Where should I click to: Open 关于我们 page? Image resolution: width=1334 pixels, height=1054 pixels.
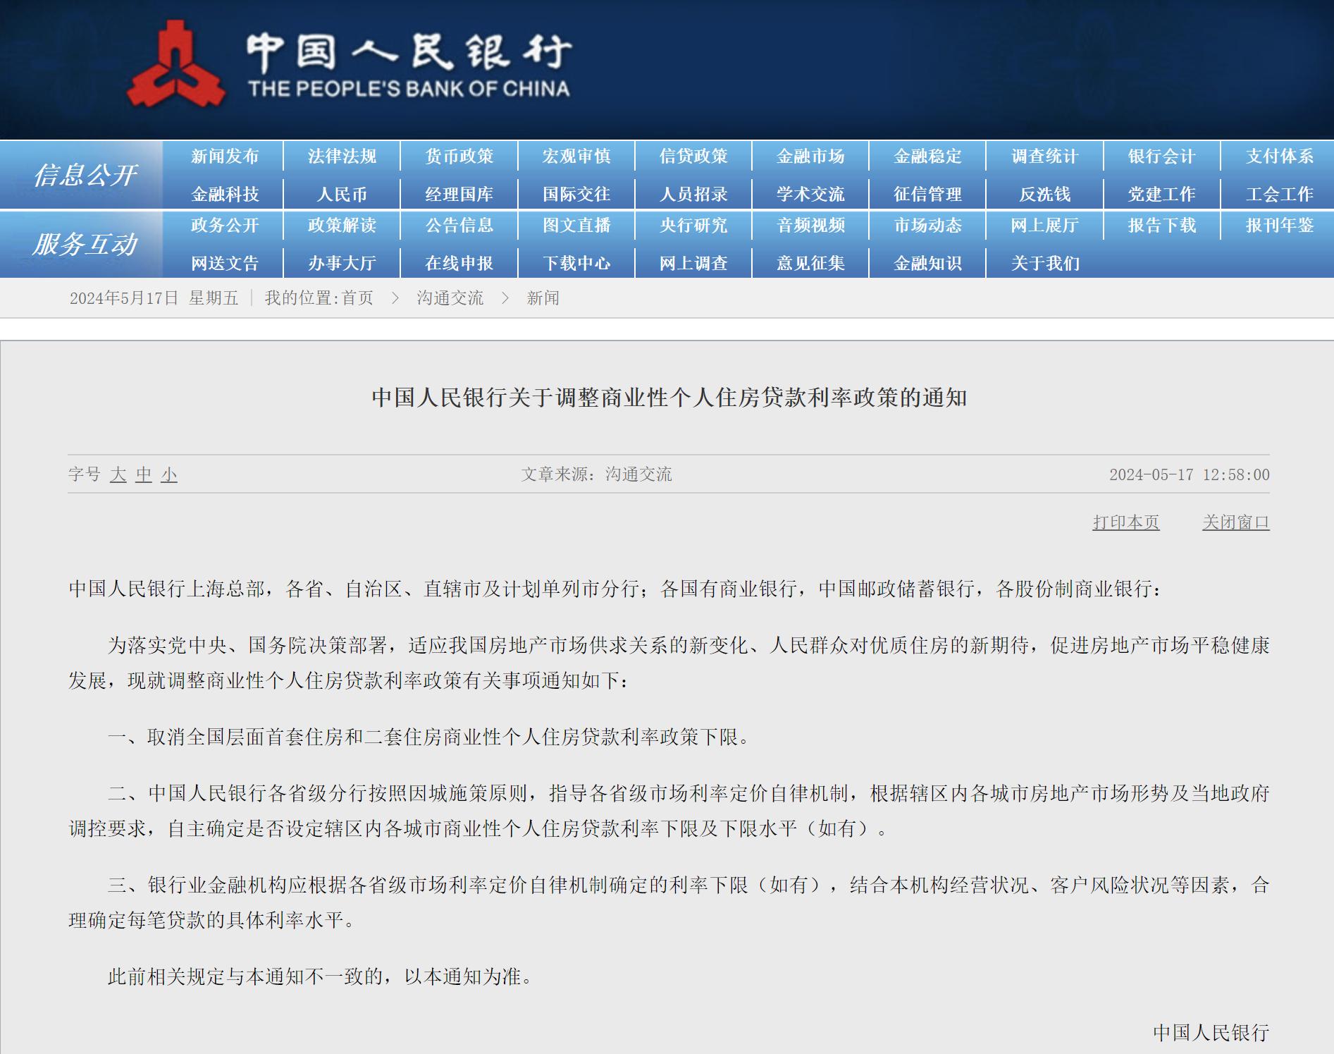pyautogui.click(x=1044, y=263)
